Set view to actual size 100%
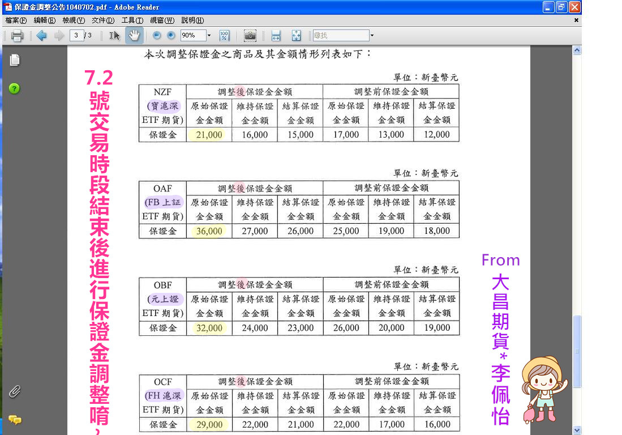This screenshot has height=435, width=622. [224, 36]
